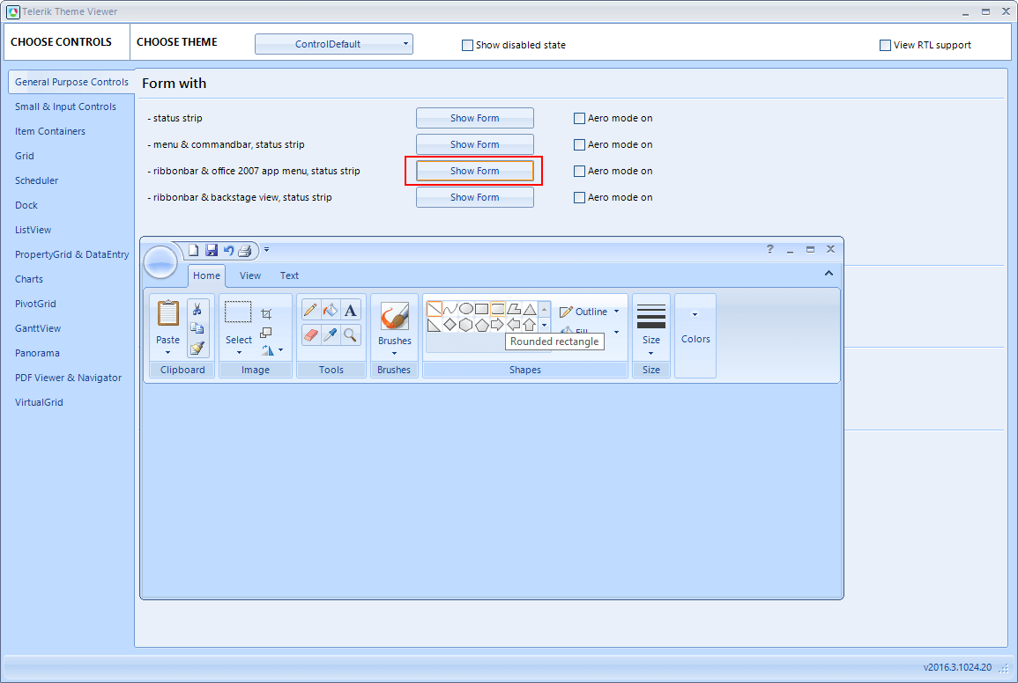Click the Shapes gallery scroll up arrow
This screenshot has height=683, width=1018.
coord(545,310)
